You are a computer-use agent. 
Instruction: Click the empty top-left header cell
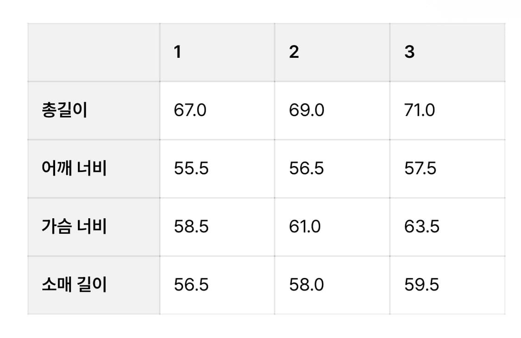pyautogui.click(x=94, y=52)
